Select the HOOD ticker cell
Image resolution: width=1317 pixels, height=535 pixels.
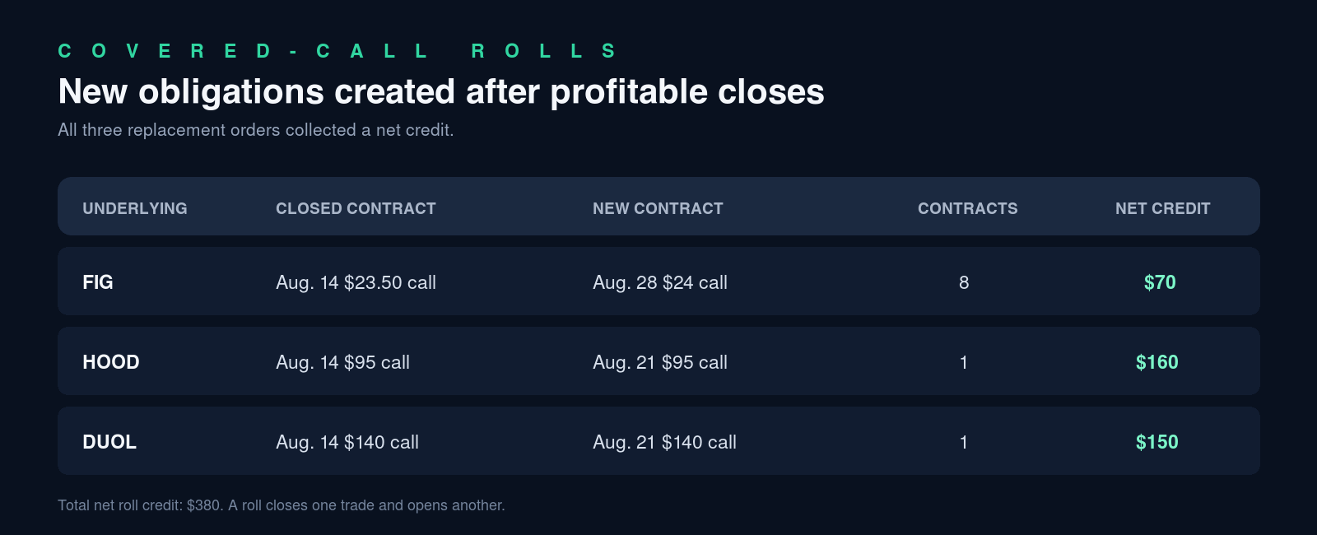[x=111, y=362]
